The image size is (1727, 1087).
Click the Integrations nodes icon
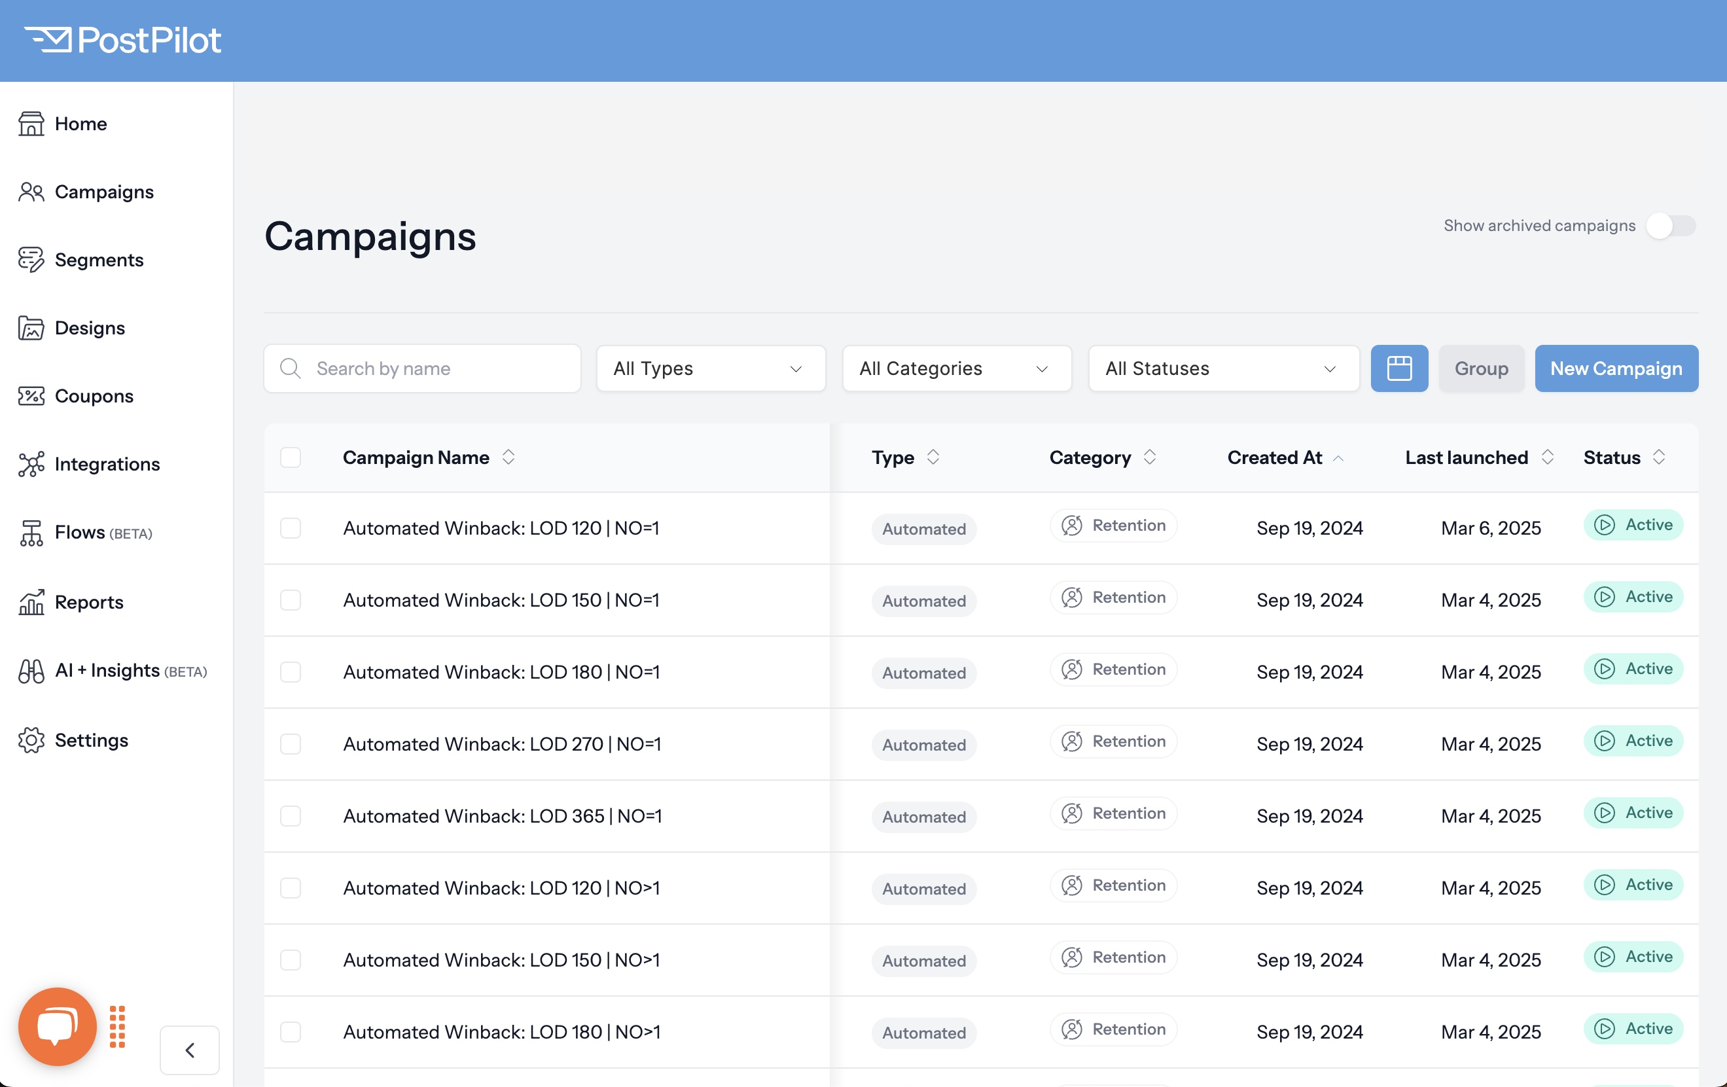(31, 464)
